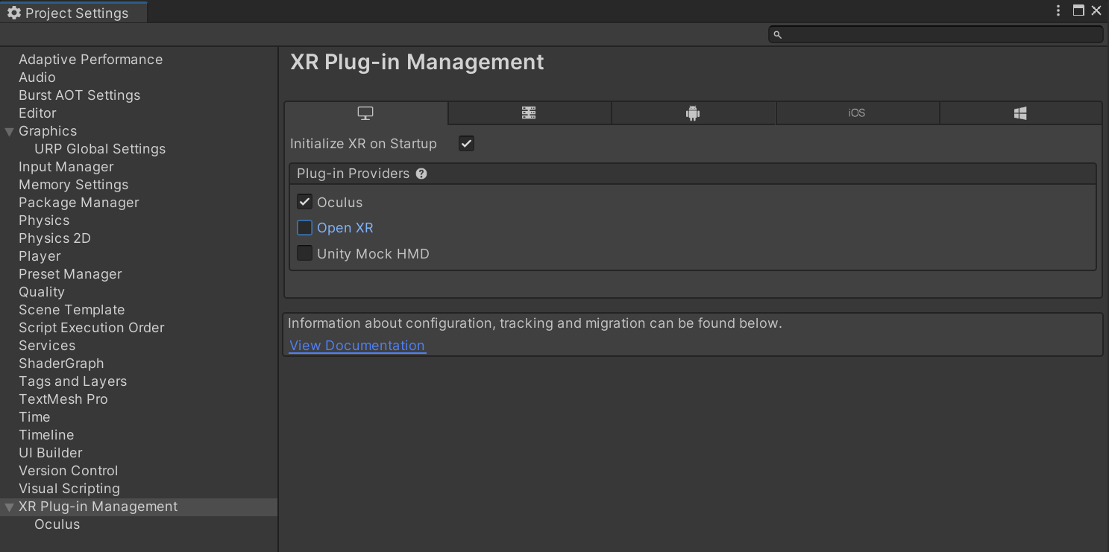1109x552 pixels.
Task: Enable the Unity Mock HMD checkbox
Action: 304,253
